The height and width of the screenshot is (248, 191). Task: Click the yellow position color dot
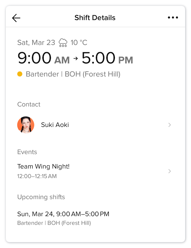[20, 74]
